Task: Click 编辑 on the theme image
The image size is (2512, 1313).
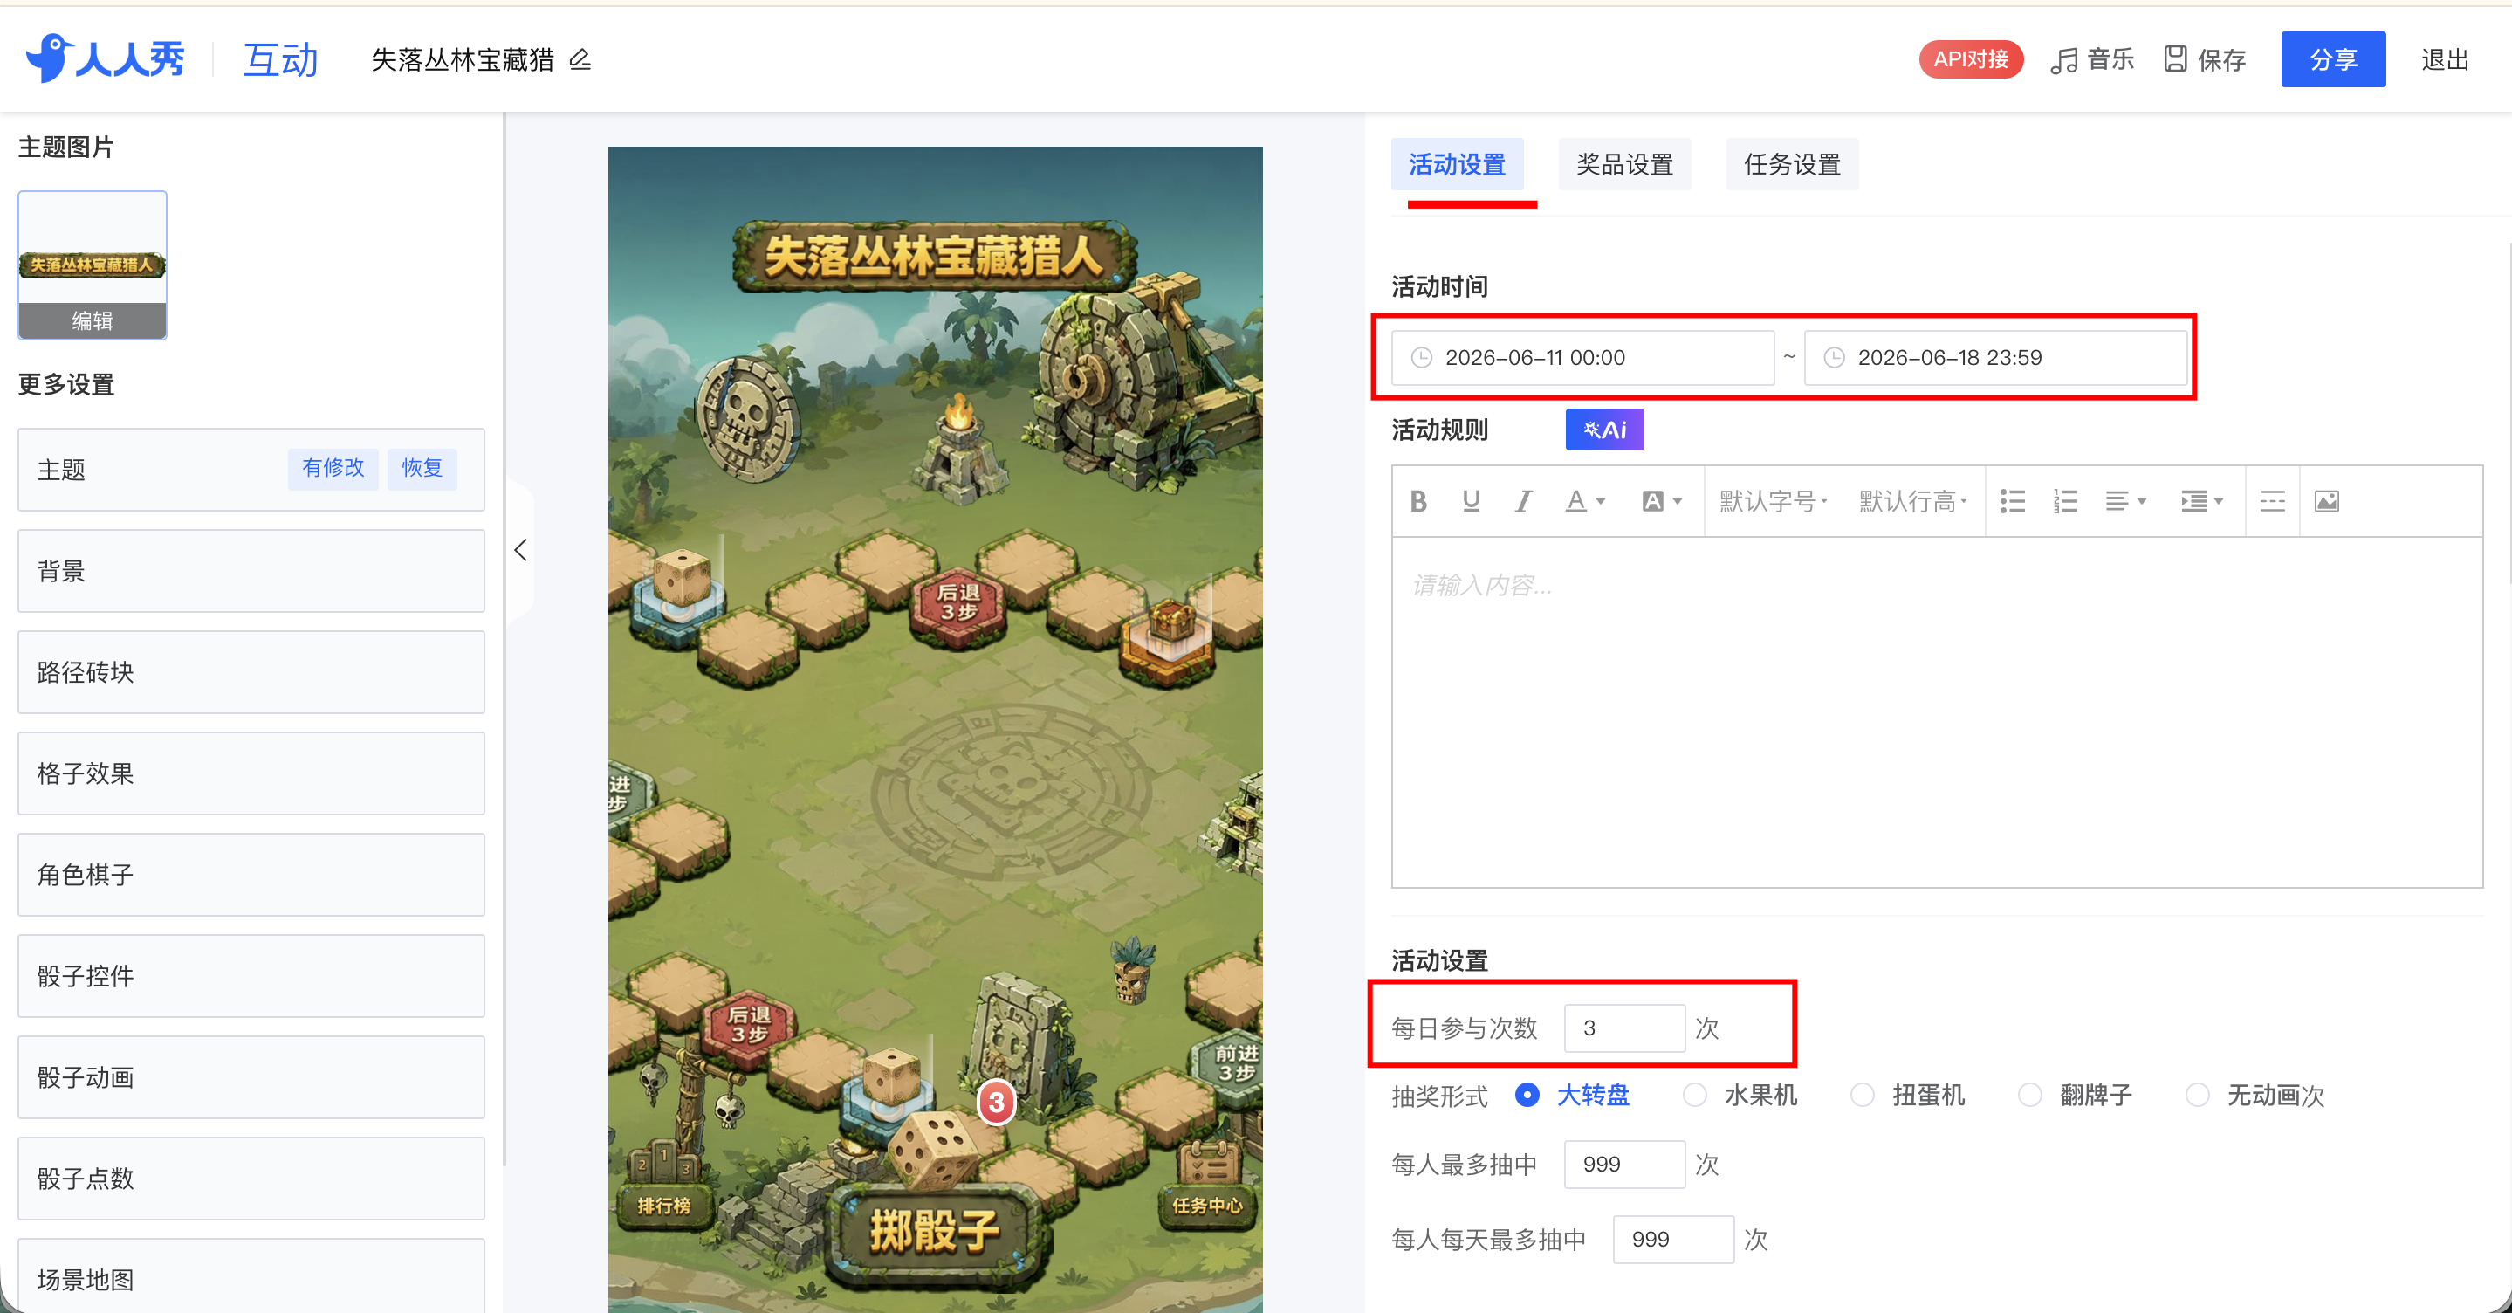Action: click(x=93, y=320)
